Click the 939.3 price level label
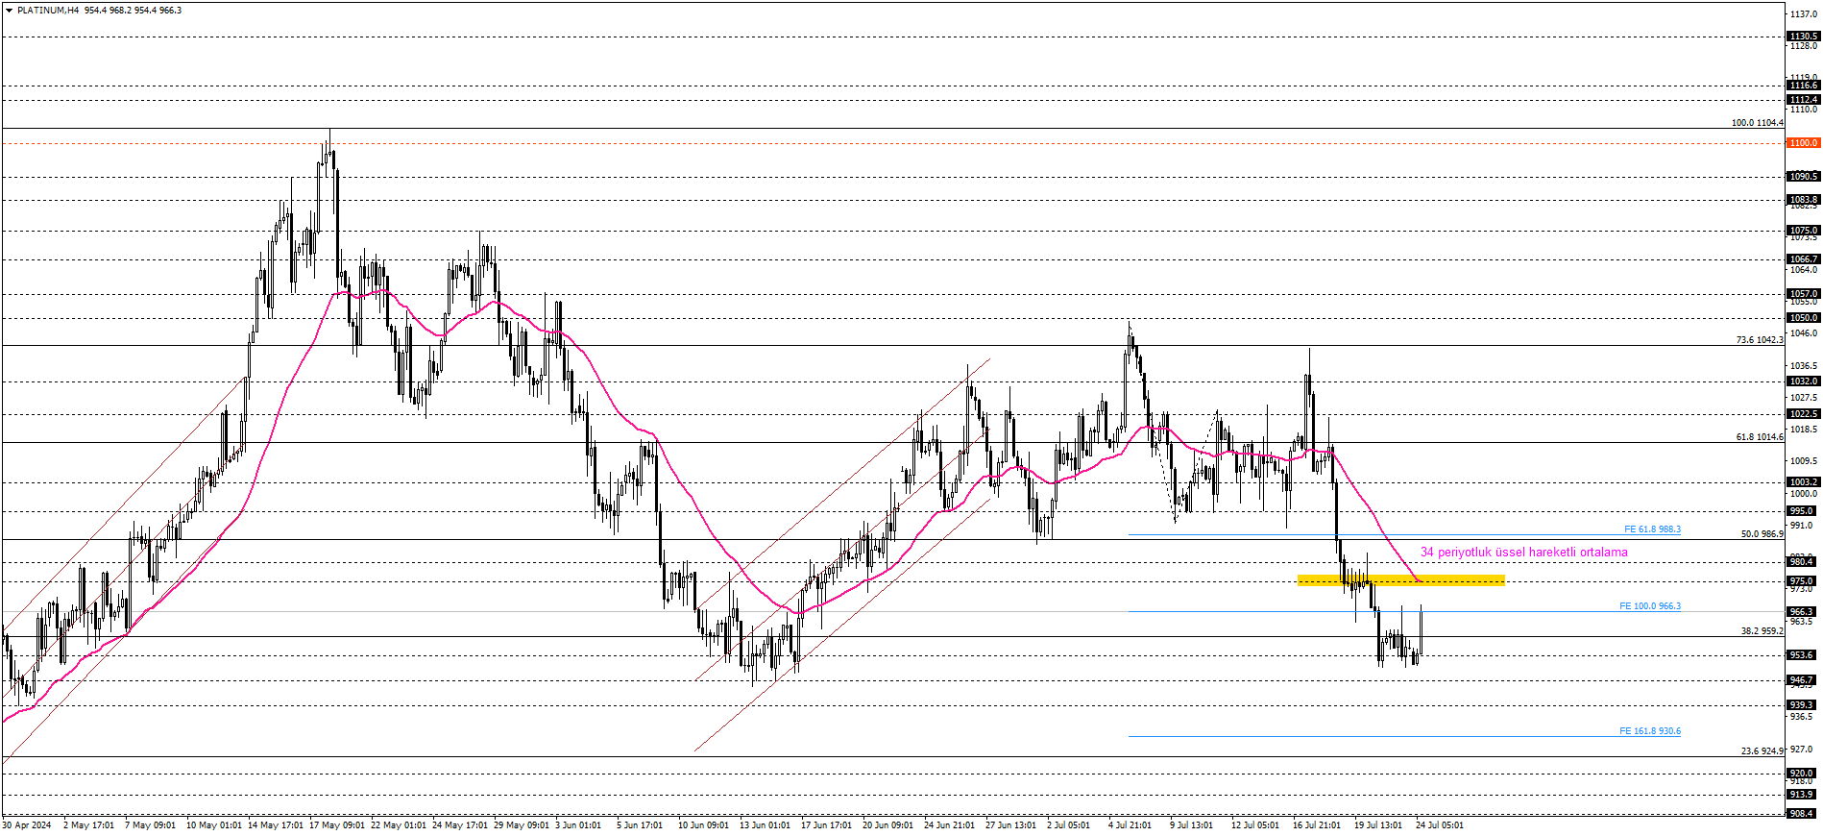 click(1803, 705)
